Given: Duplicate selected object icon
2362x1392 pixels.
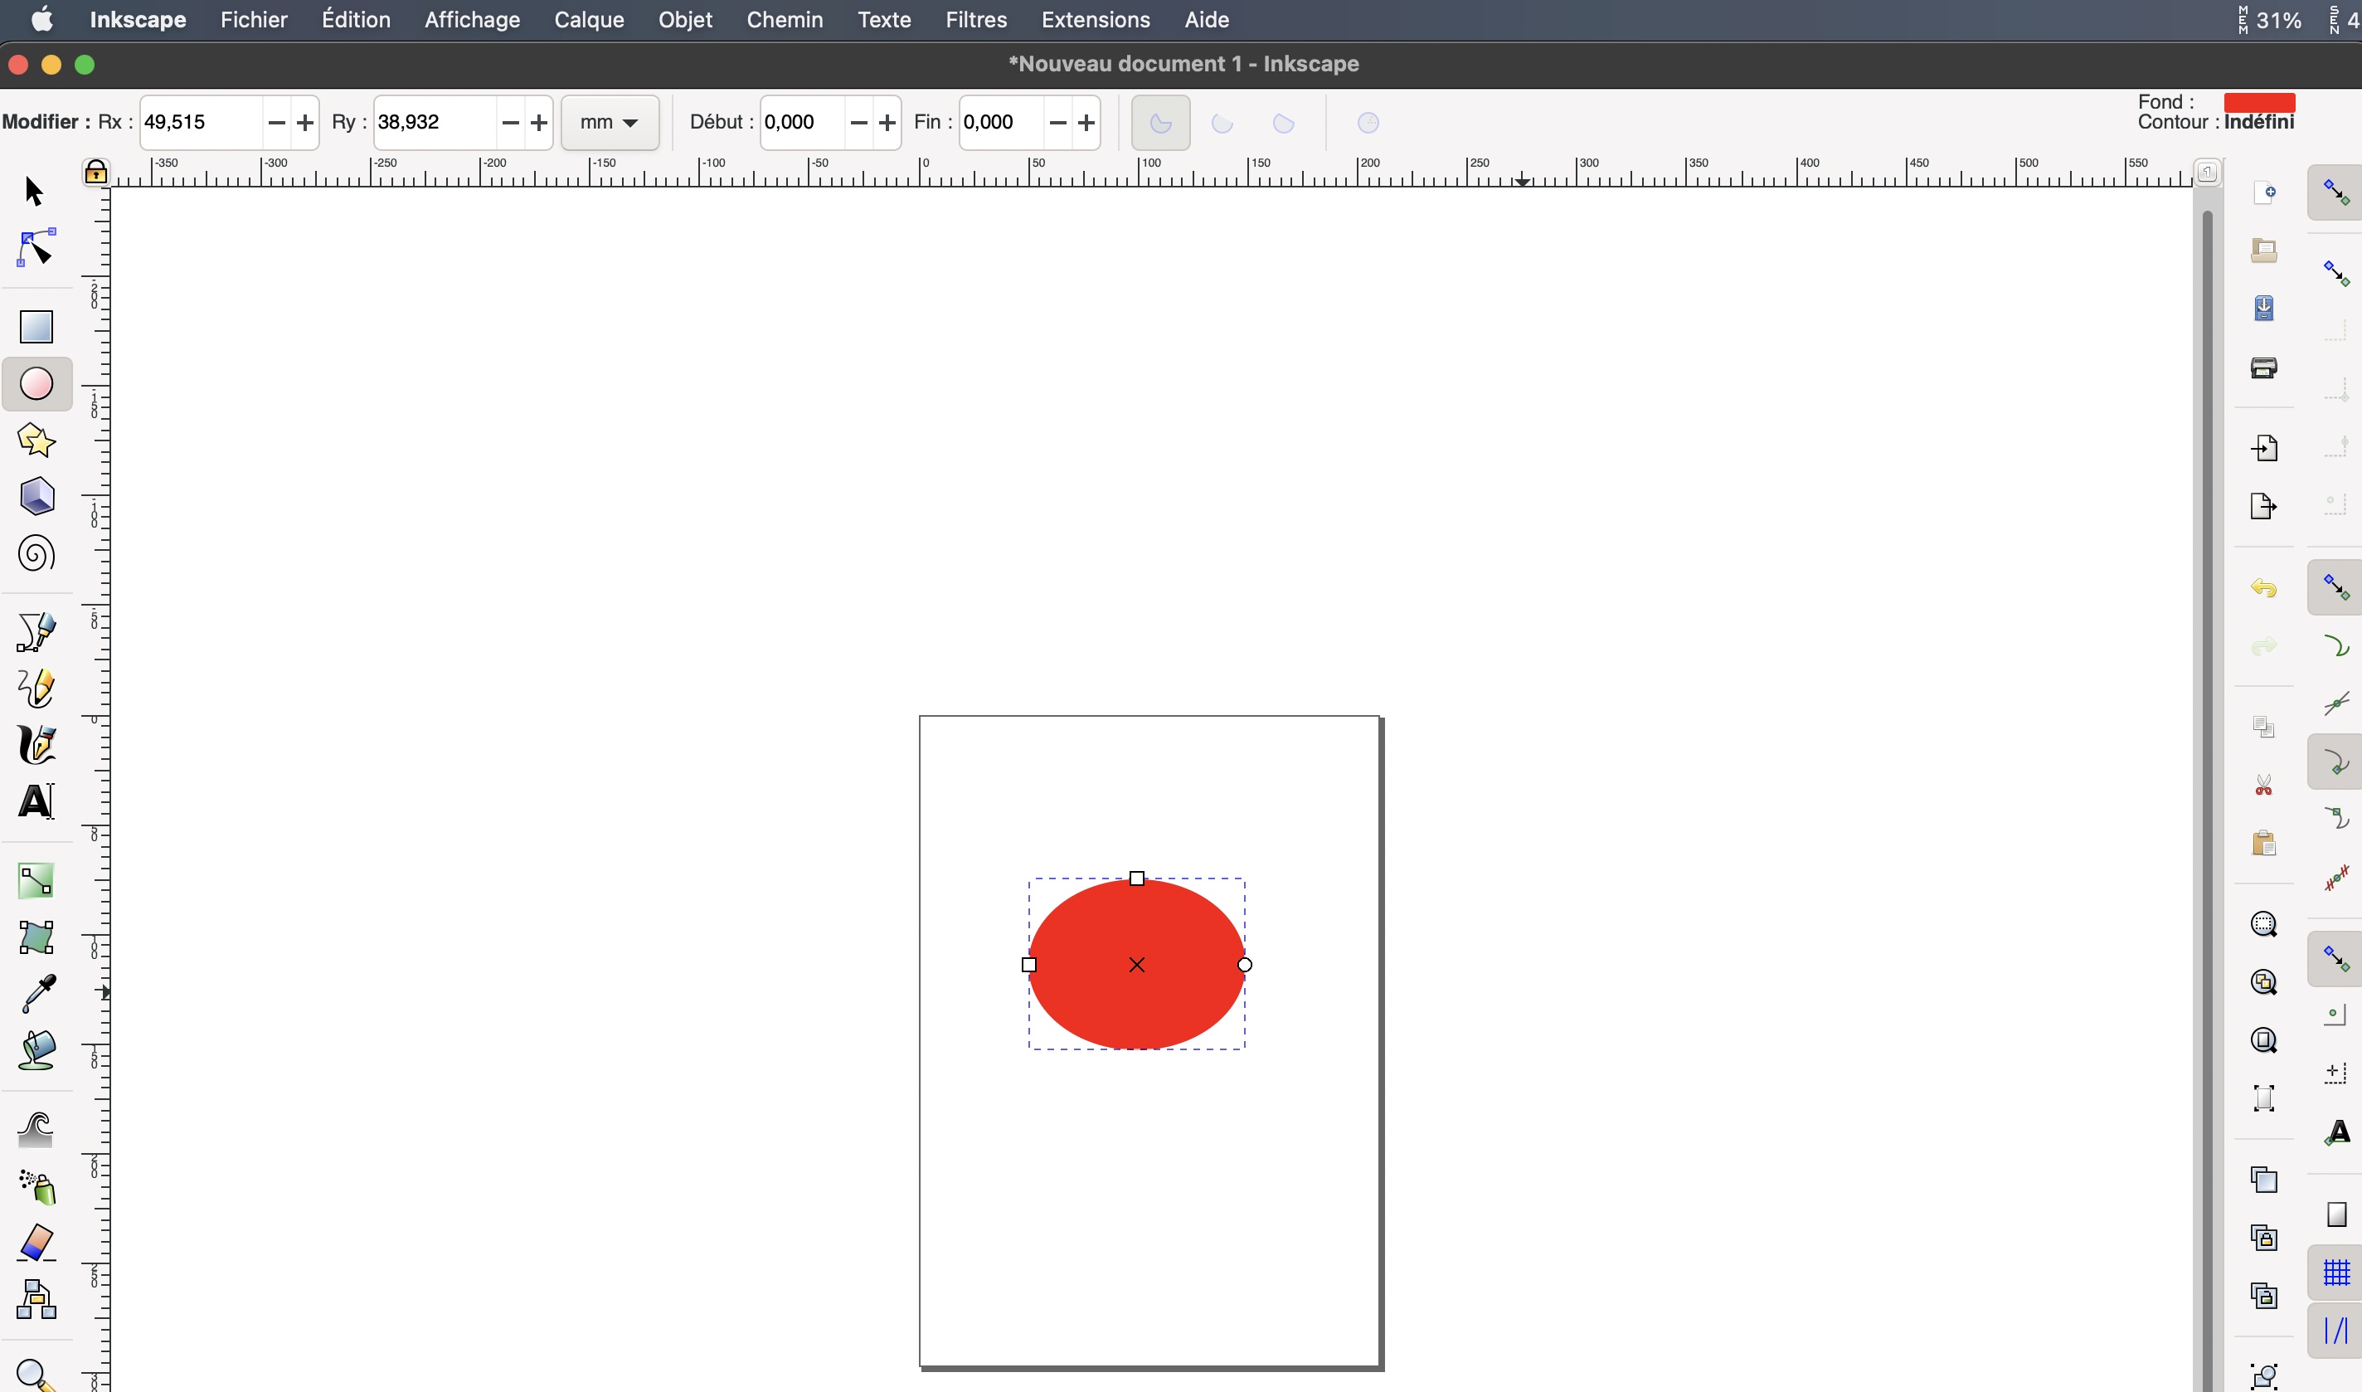Looking at the screenshot, I should tap(2263, 1179).
